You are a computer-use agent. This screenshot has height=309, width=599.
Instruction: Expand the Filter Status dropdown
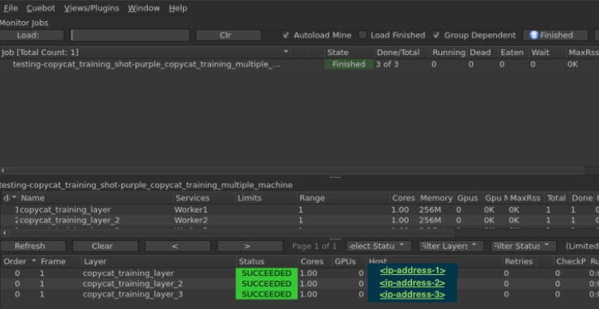pyautogui.click(x=524, y=246)
